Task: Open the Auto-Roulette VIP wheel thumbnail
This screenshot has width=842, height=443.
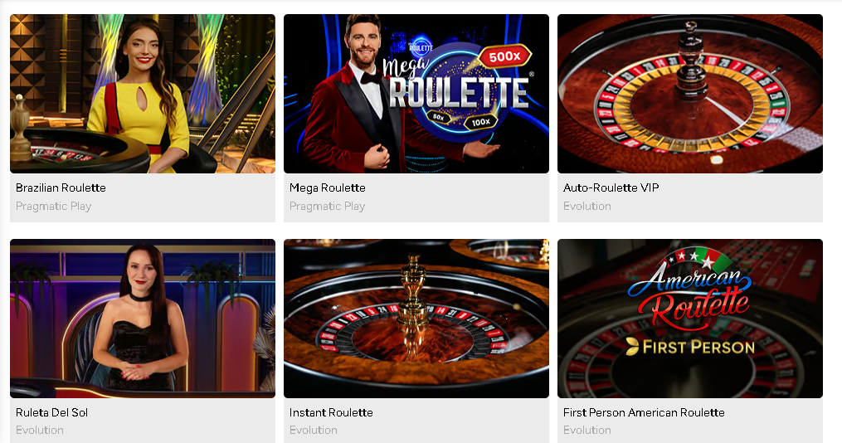Action: [x=690, y=94]
